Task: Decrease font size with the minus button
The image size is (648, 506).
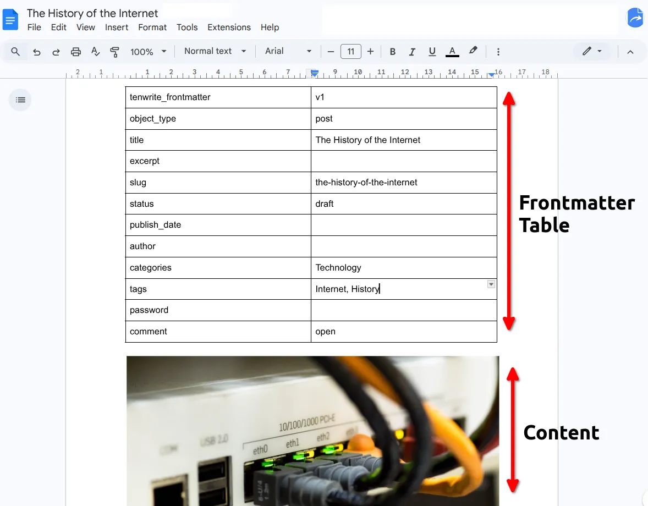Action: pos(330,51)
